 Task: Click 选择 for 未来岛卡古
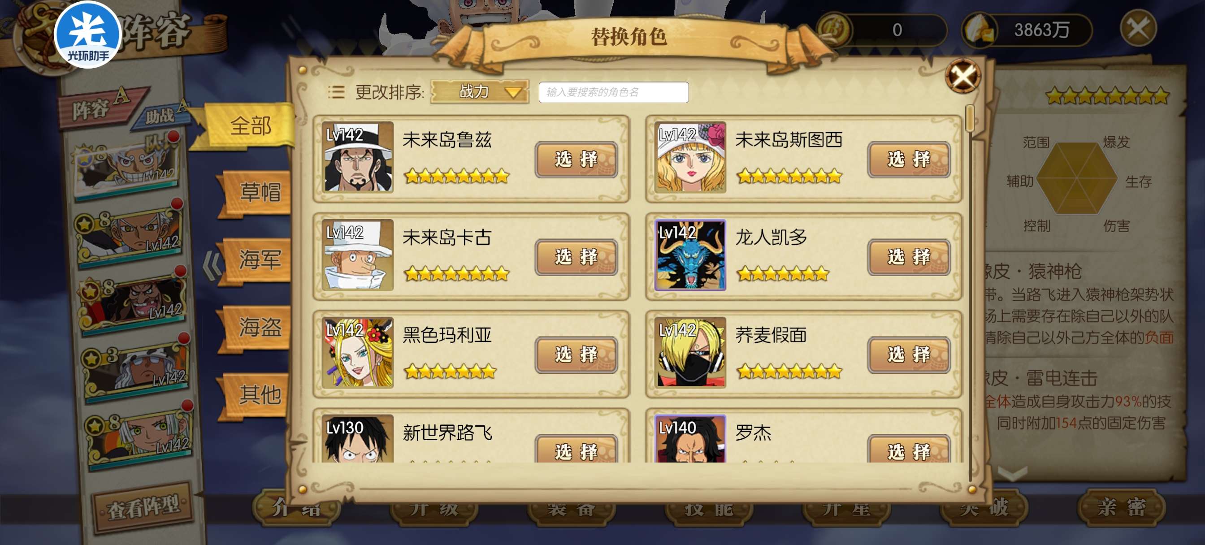(x=576, y=257)
